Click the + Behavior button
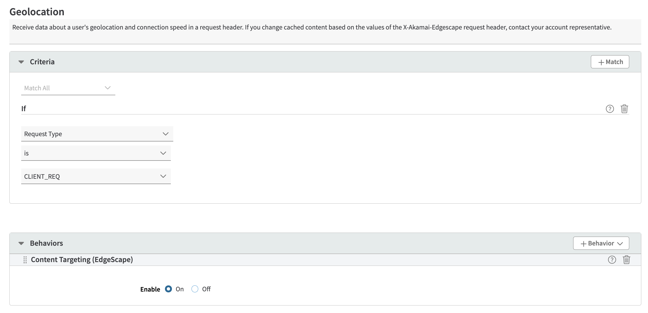Screen dimensions: 648x313 coord(601,243)
